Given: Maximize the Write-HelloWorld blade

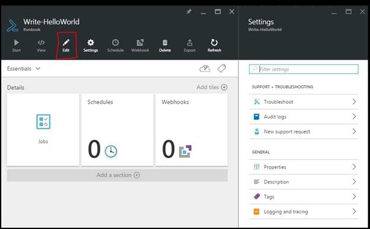Looking at the screenshot, I should 218,11.
